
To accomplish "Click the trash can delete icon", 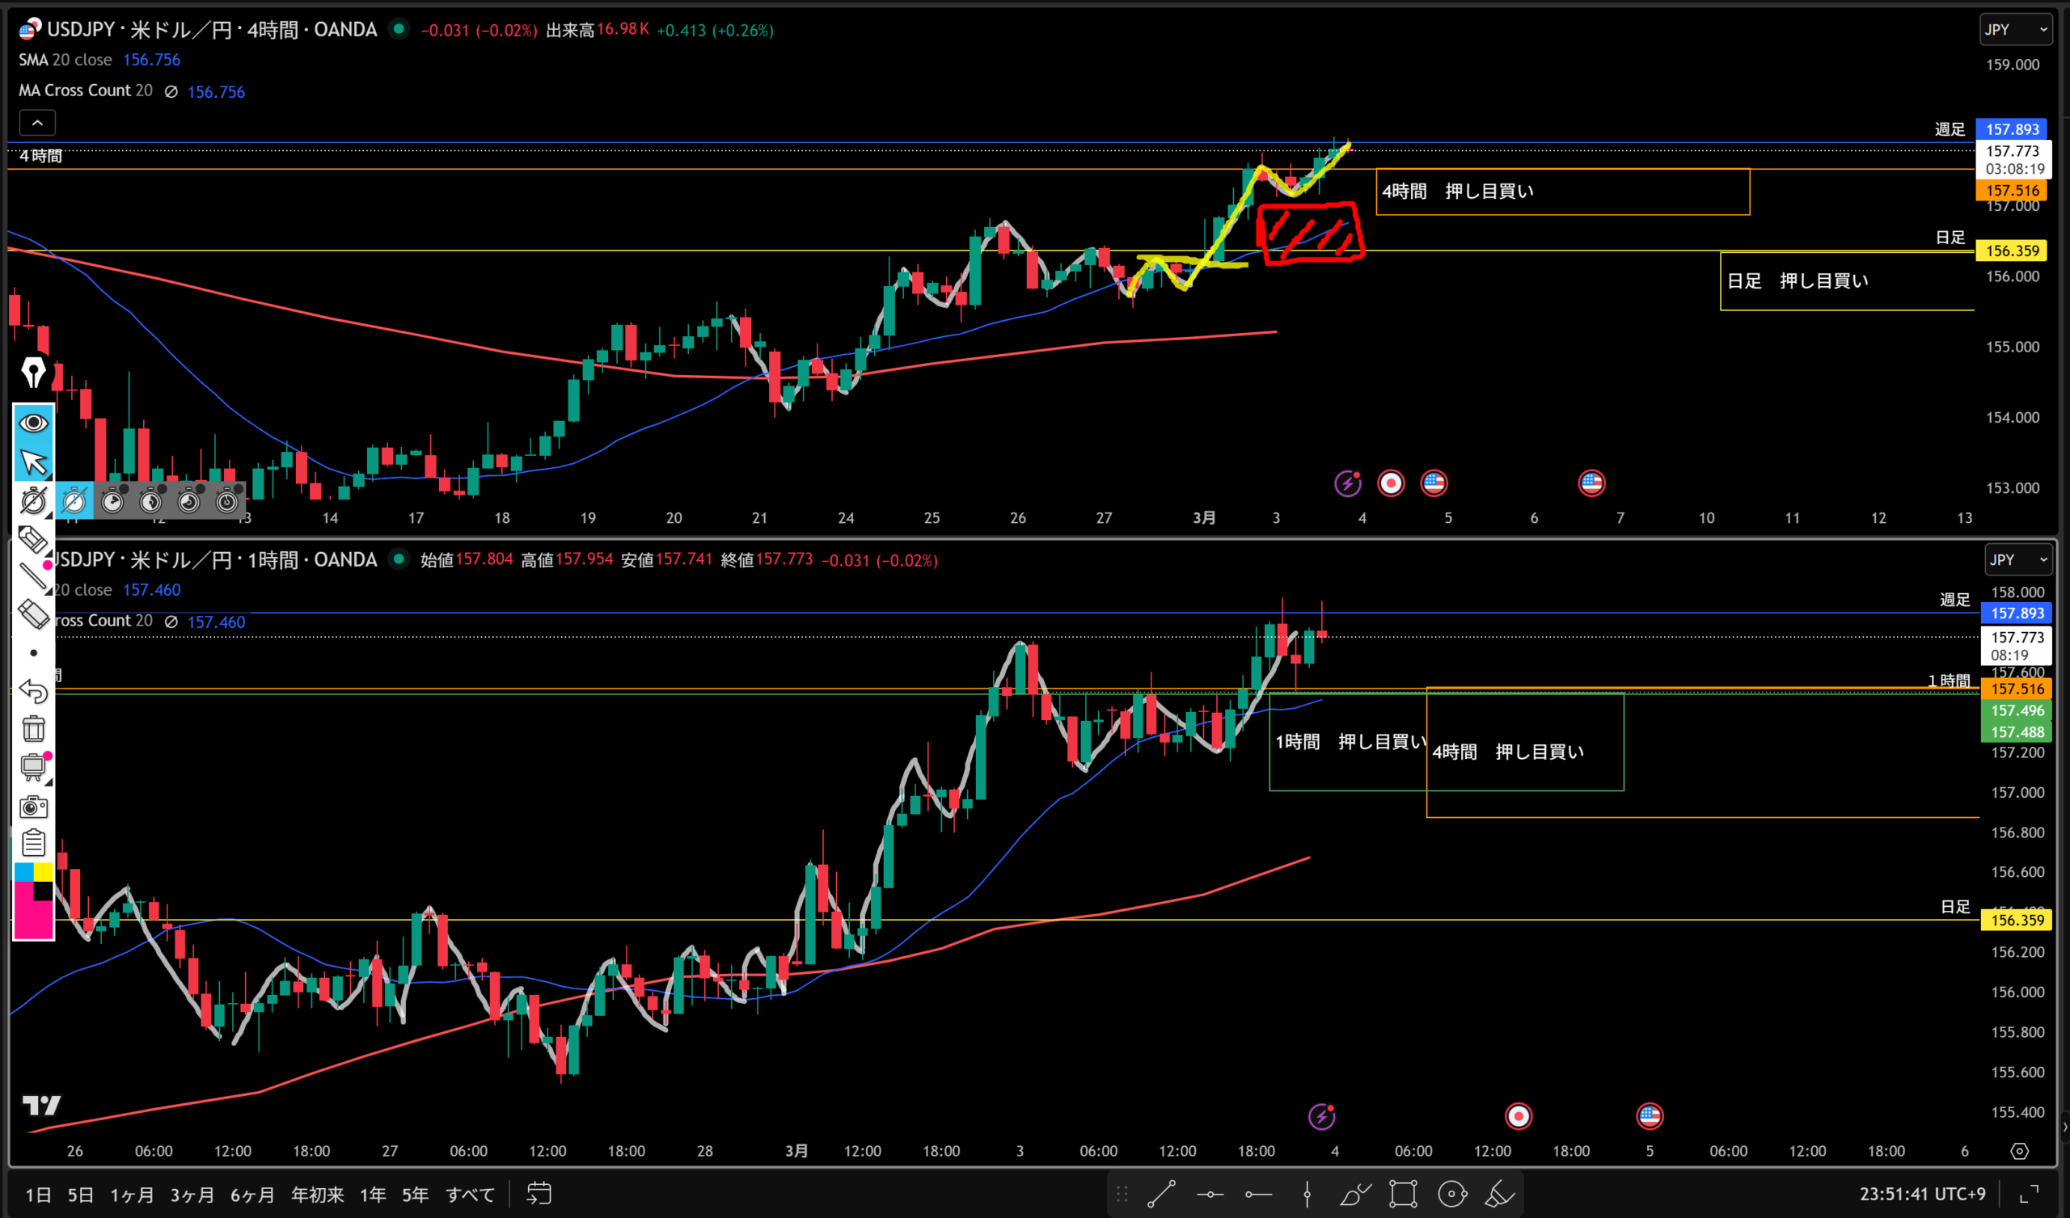I will [33, 728].
